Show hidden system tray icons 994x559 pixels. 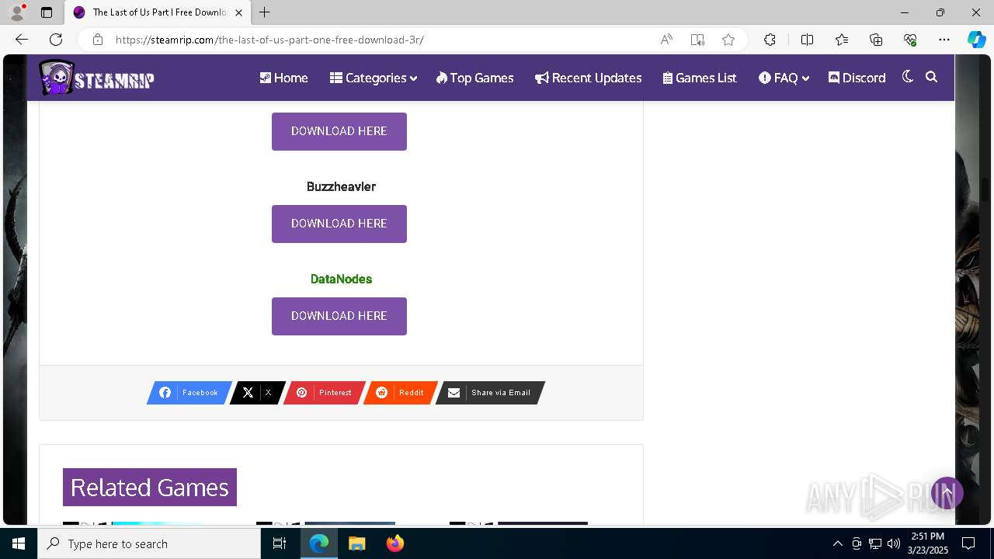(837, 543)
